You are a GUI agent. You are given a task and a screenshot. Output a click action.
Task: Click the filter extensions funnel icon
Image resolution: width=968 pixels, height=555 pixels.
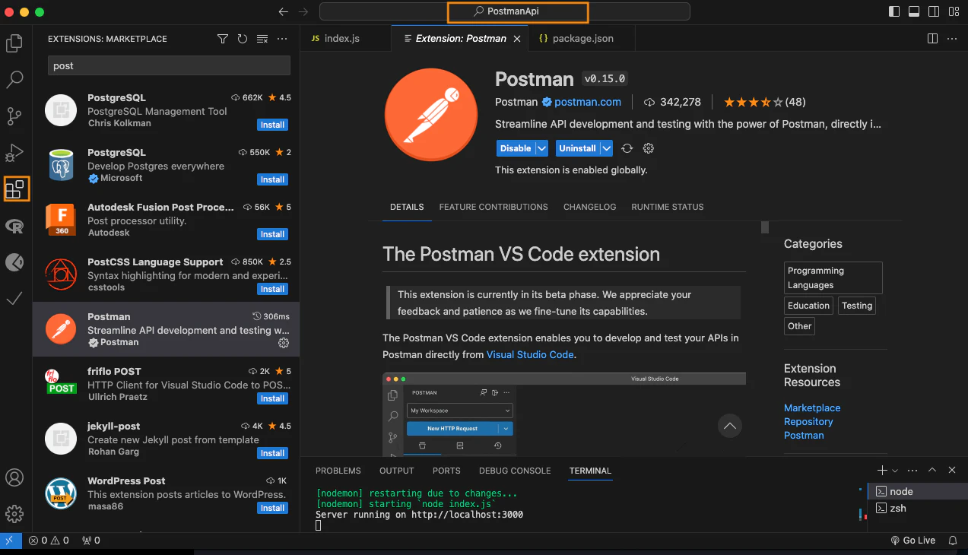(x=223, y=39)
